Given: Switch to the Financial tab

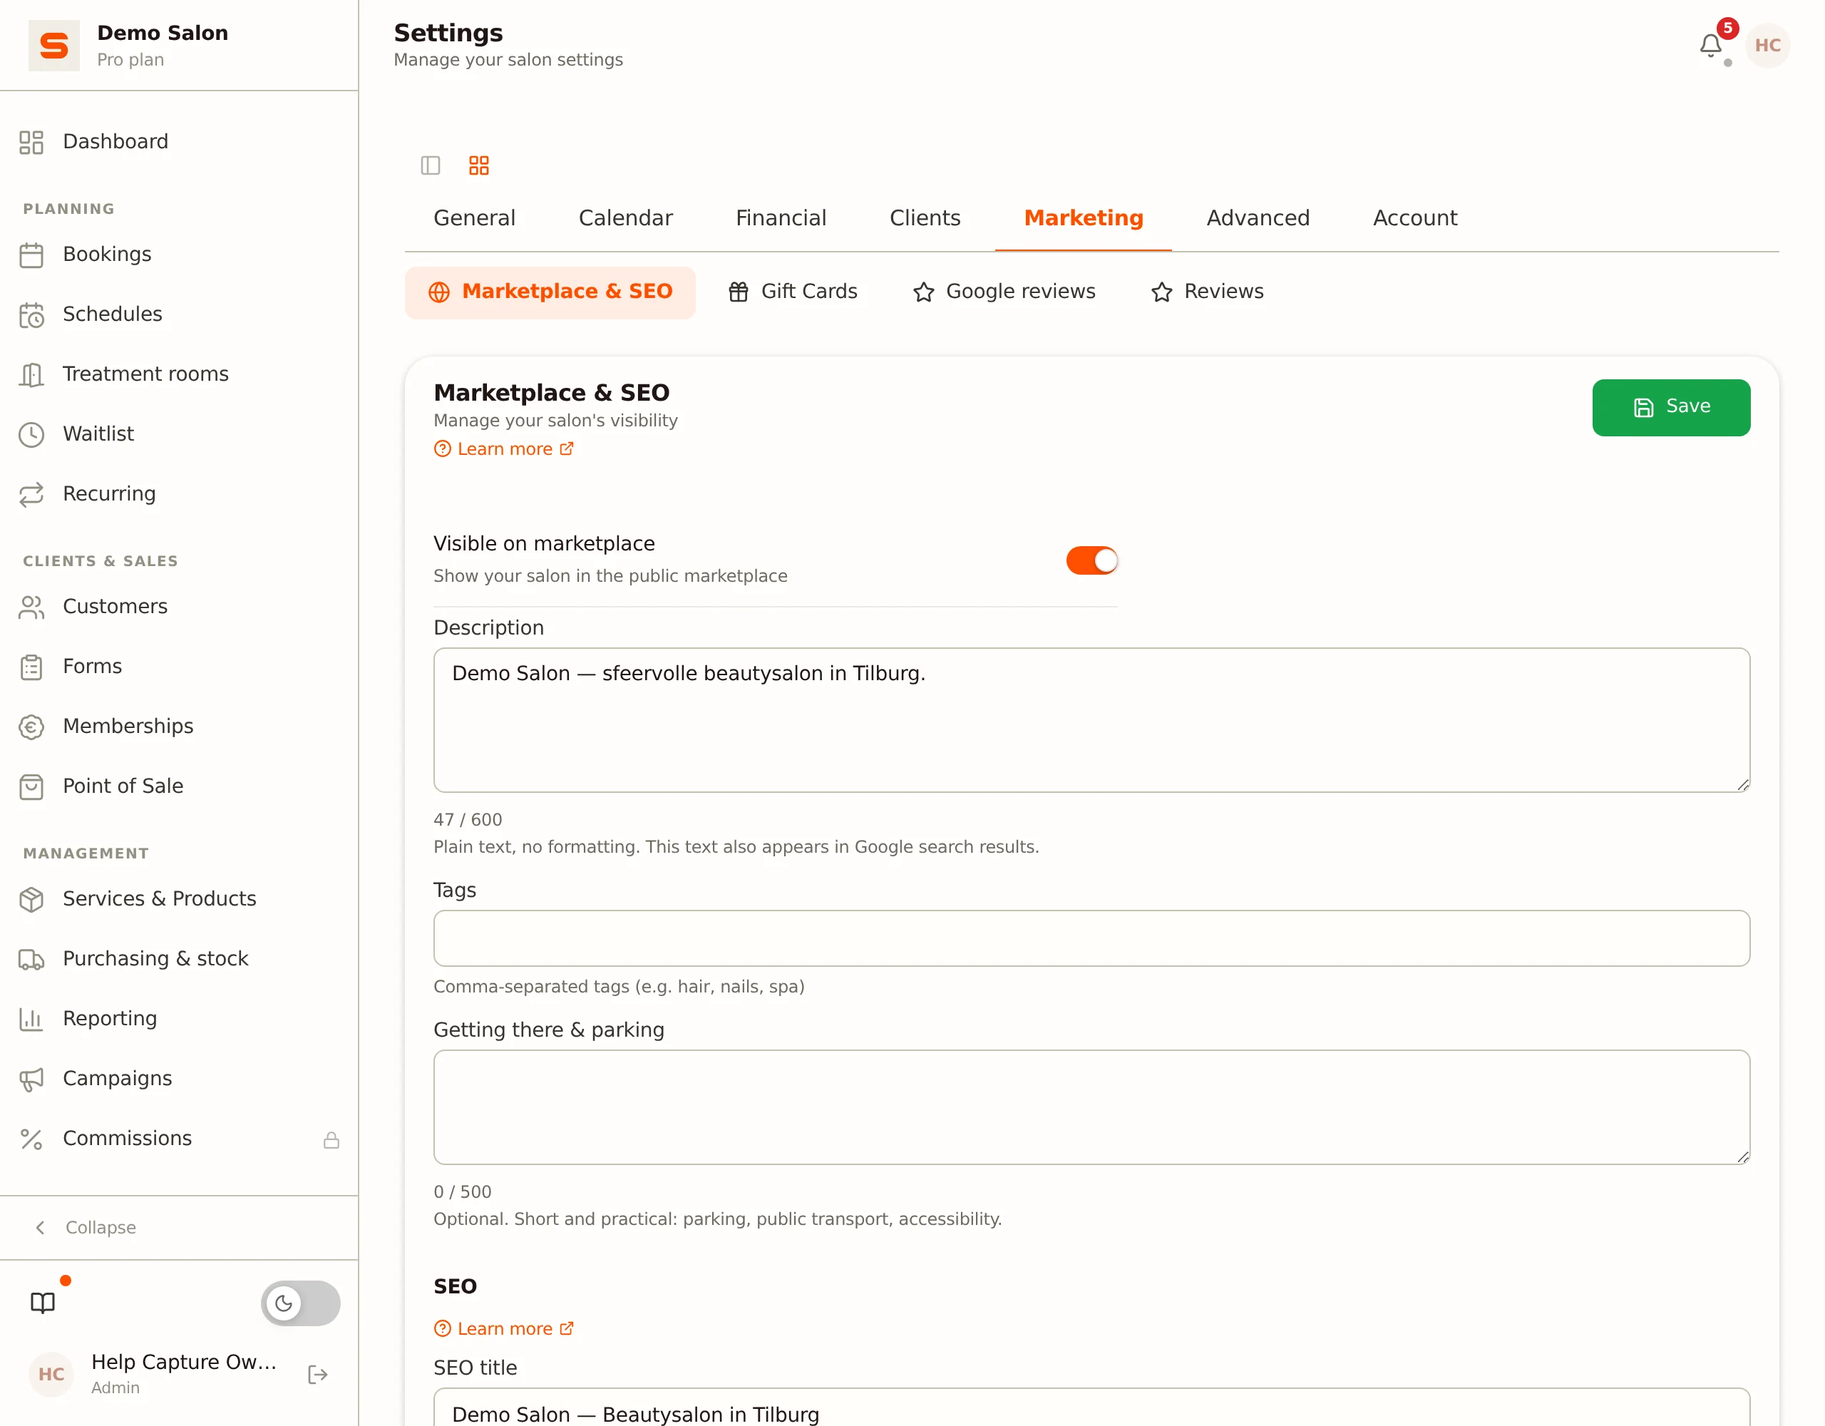Looking at the screenshot, I should [x=781, y=218].
